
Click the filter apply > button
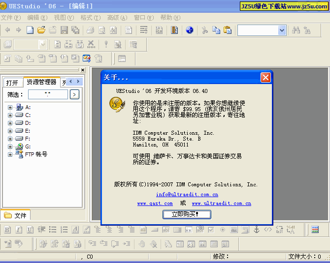point(74,94)
